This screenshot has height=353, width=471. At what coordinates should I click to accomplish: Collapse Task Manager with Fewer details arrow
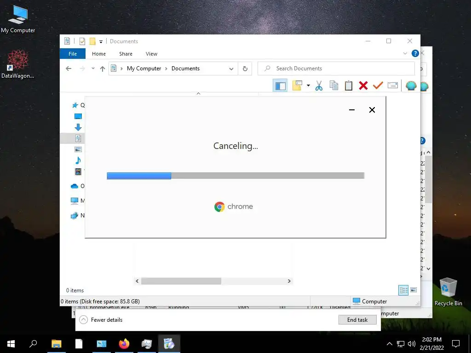point(84,320)
